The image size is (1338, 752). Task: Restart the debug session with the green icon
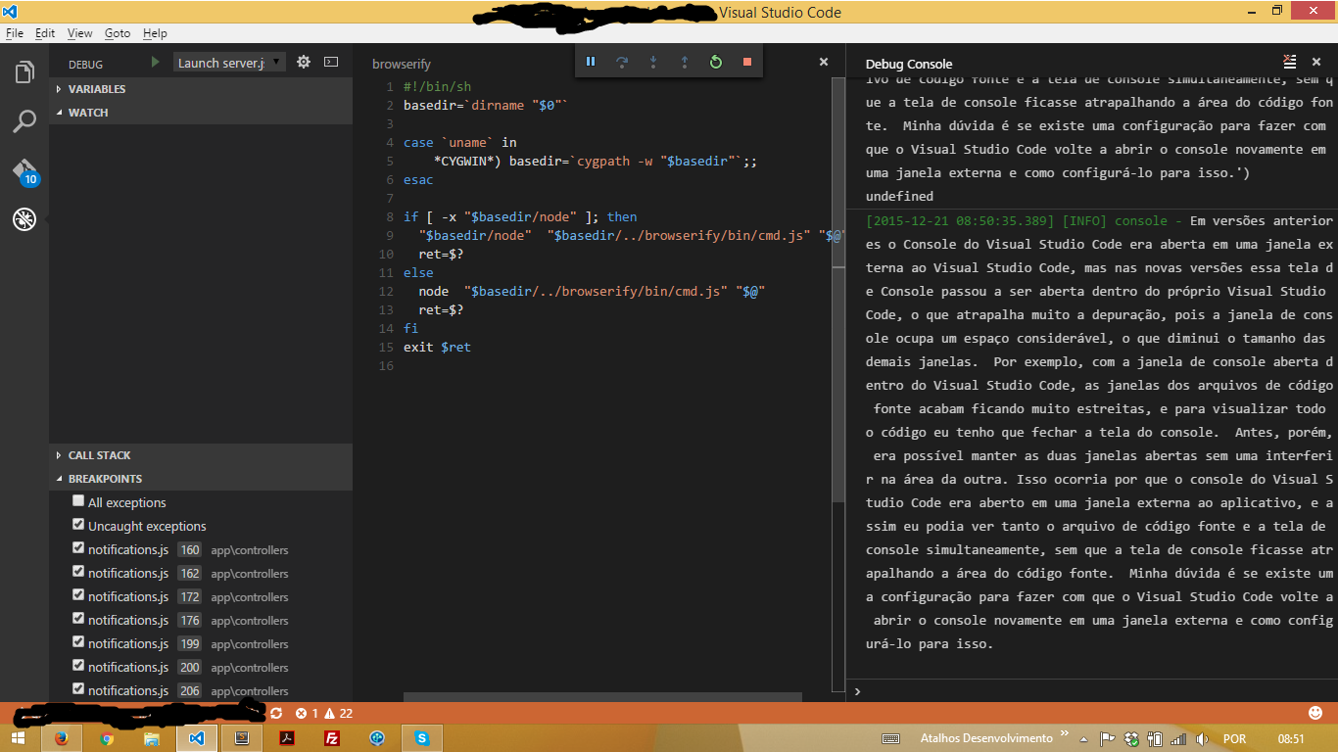(716, 62)
